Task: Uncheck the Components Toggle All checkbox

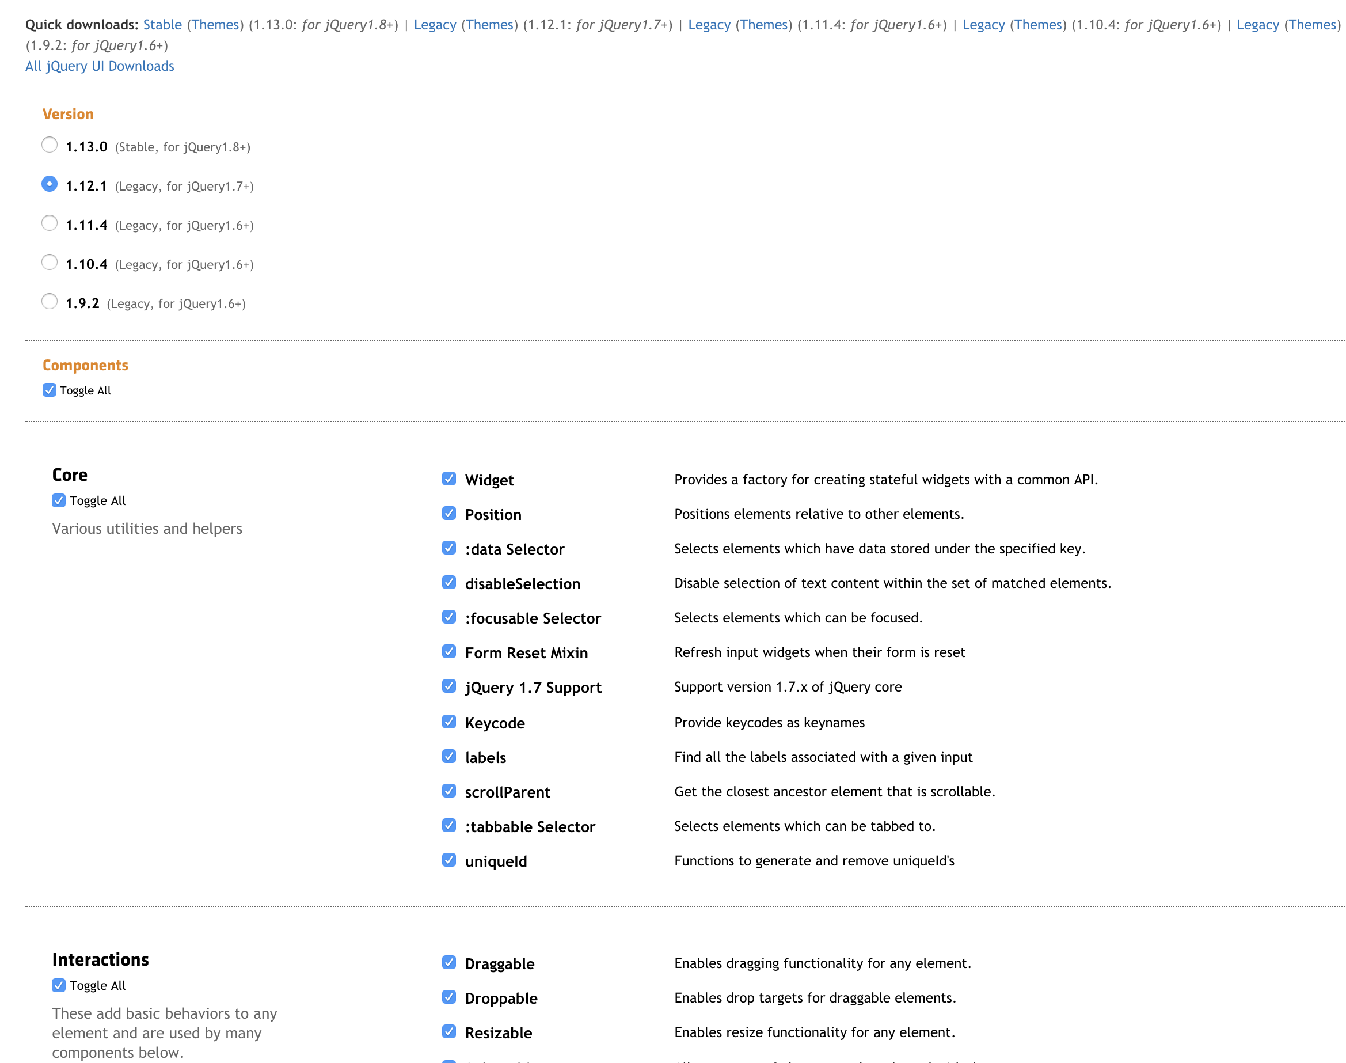Action: [49, 390]
